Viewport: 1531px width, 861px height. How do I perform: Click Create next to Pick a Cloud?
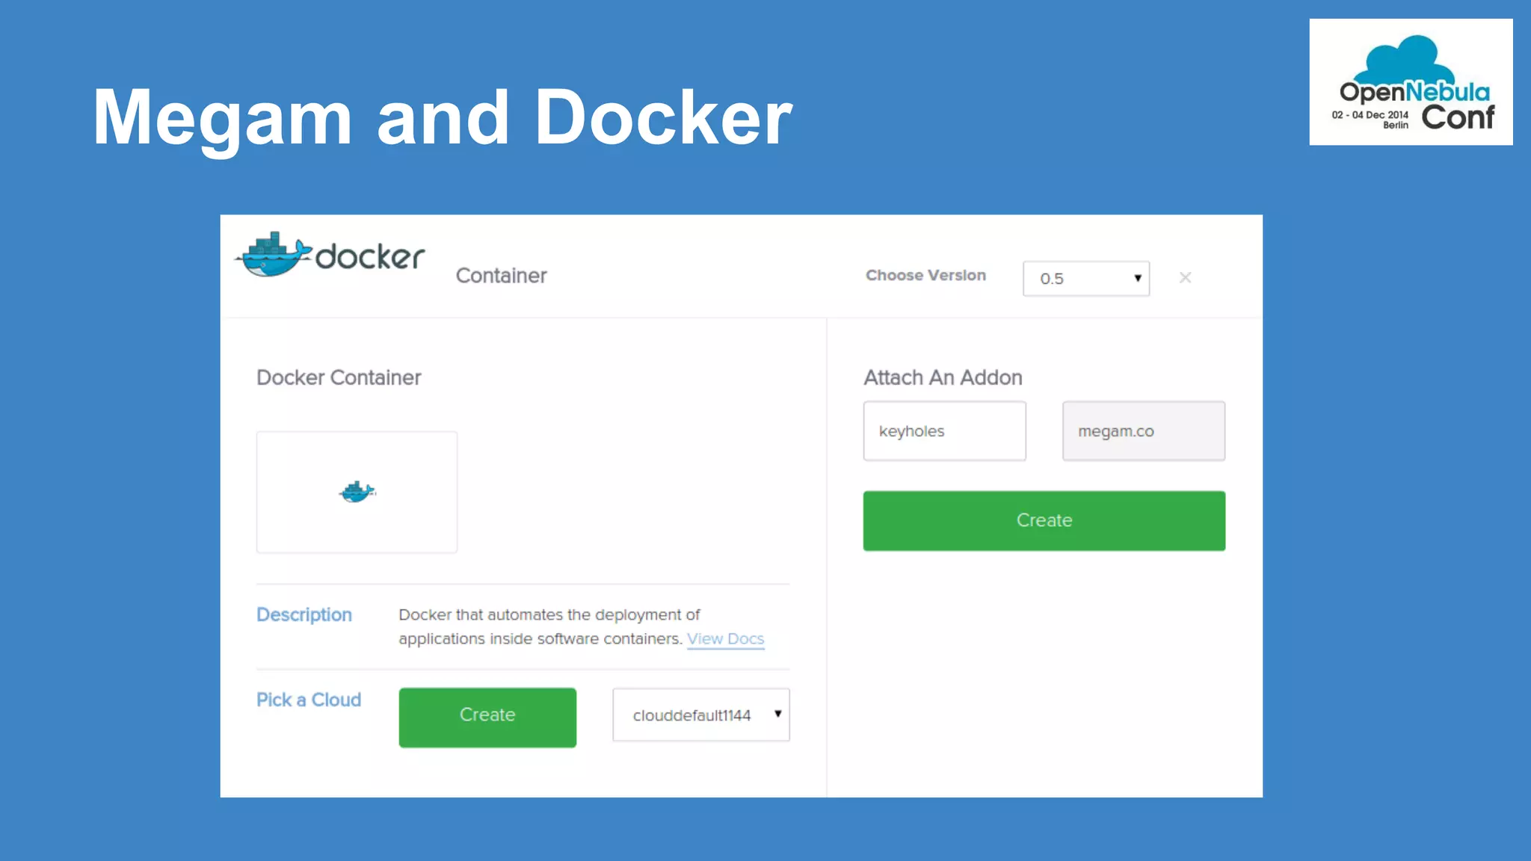[487, 717]
